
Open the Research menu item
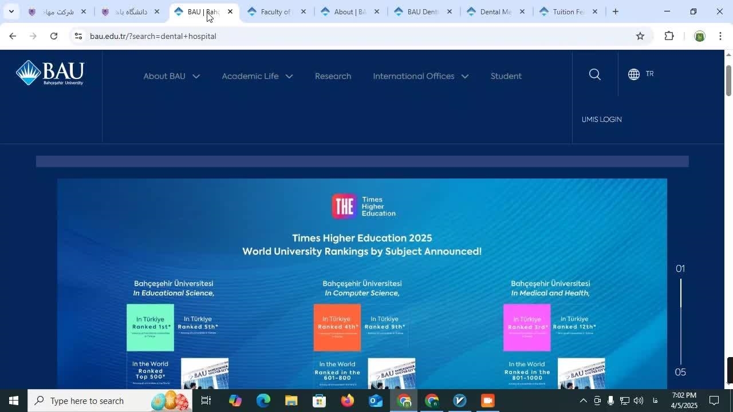333,76
